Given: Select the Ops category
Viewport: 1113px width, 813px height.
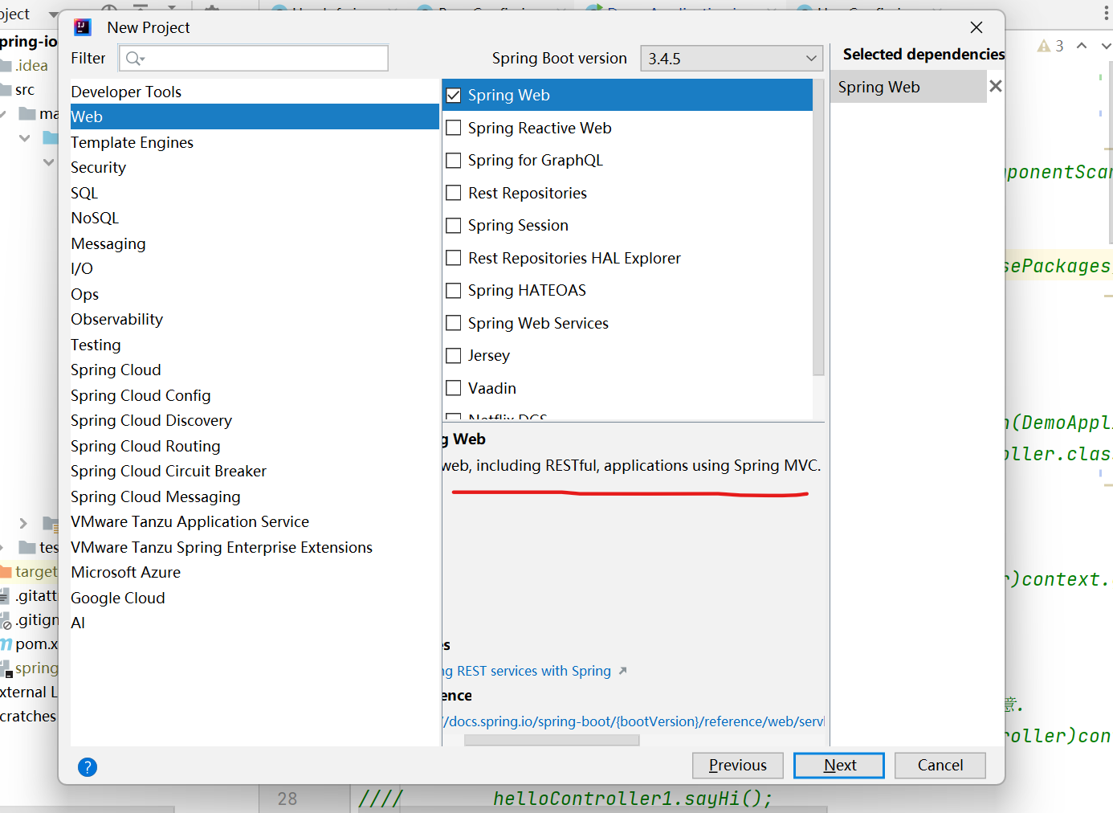Looking at the screenshot, I should [255, 294].
